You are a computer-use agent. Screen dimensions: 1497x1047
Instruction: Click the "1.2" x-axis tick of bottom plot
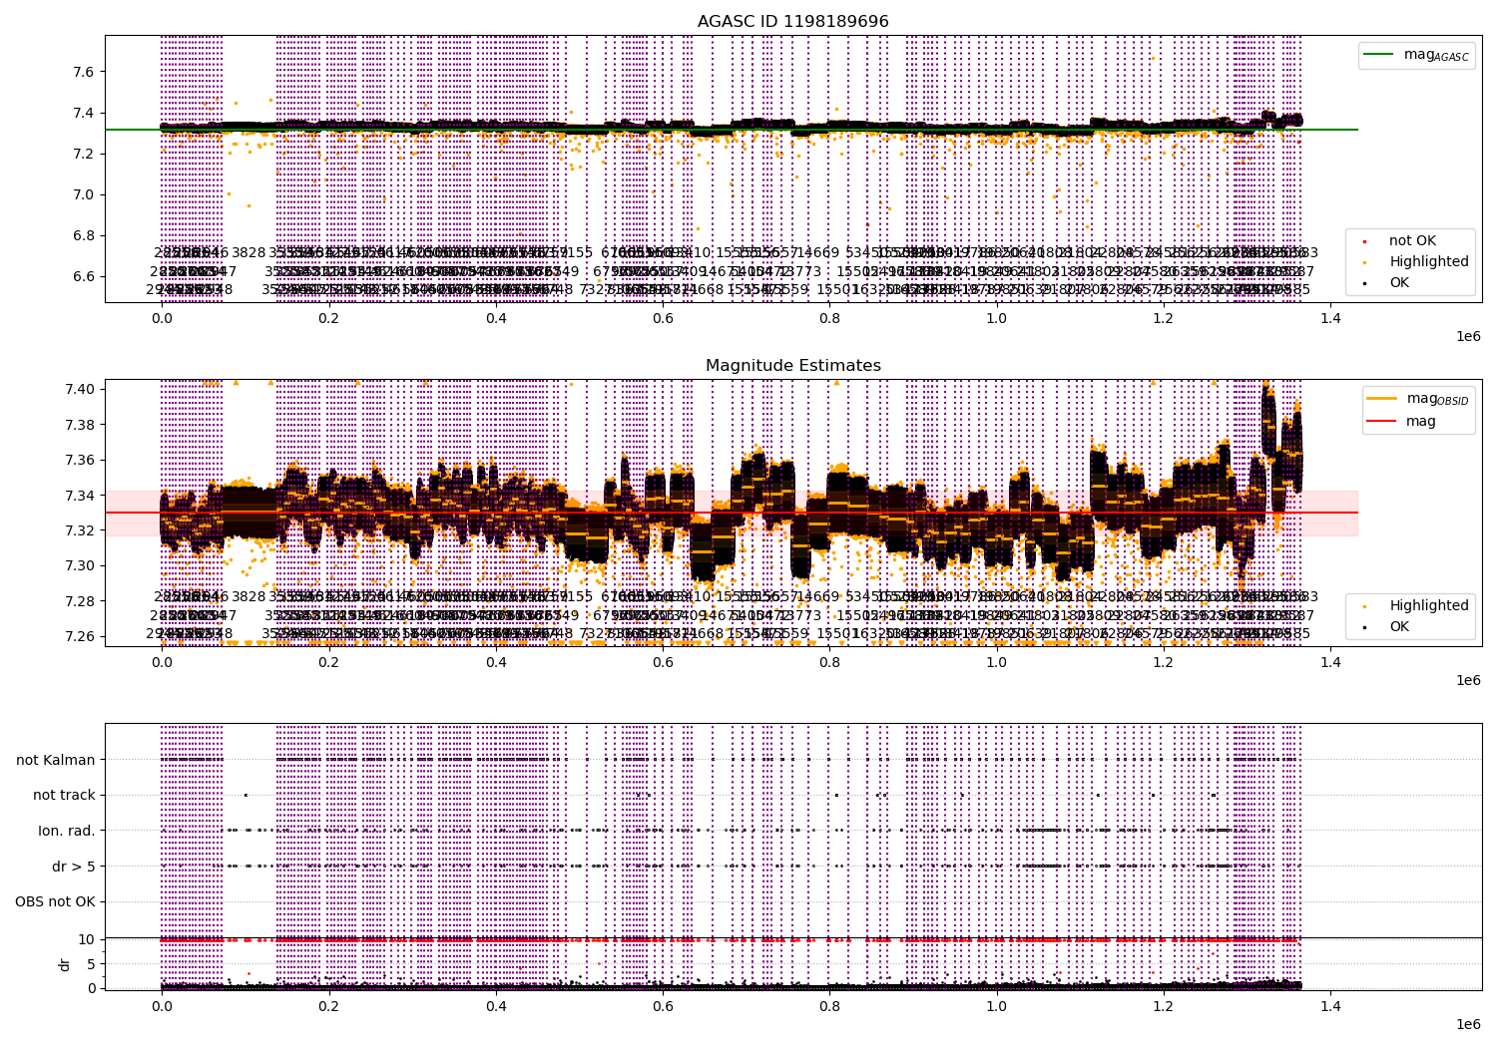(1164, 1006)
